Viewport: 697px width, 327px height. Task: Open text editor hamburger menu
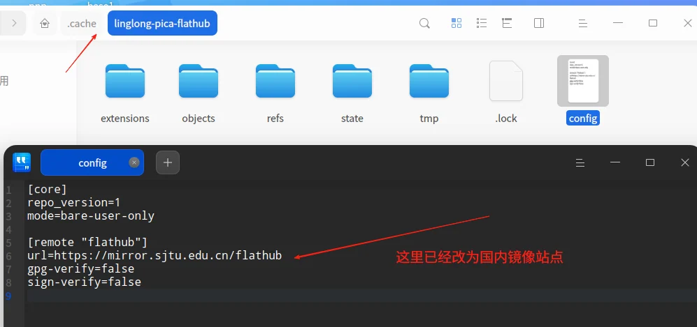pos(580,162)
